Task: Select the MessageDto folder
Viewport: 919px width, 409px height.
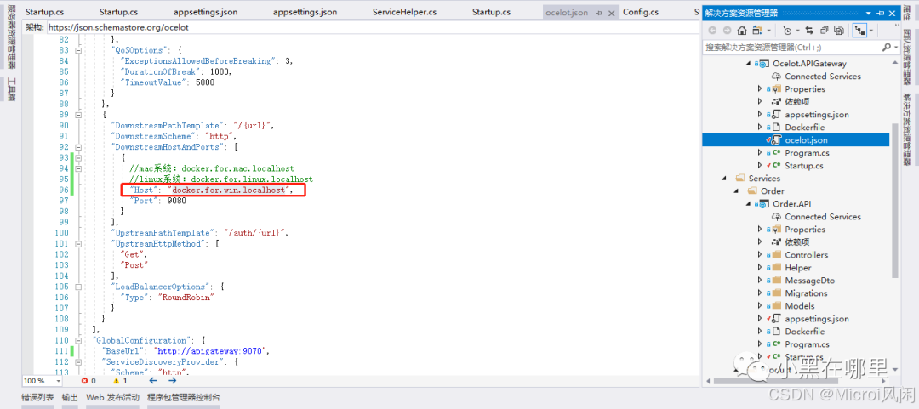Action: point(809,281)
